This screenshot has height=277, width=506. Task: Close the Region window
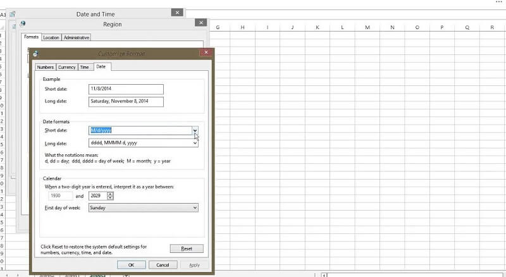point(201,23)
